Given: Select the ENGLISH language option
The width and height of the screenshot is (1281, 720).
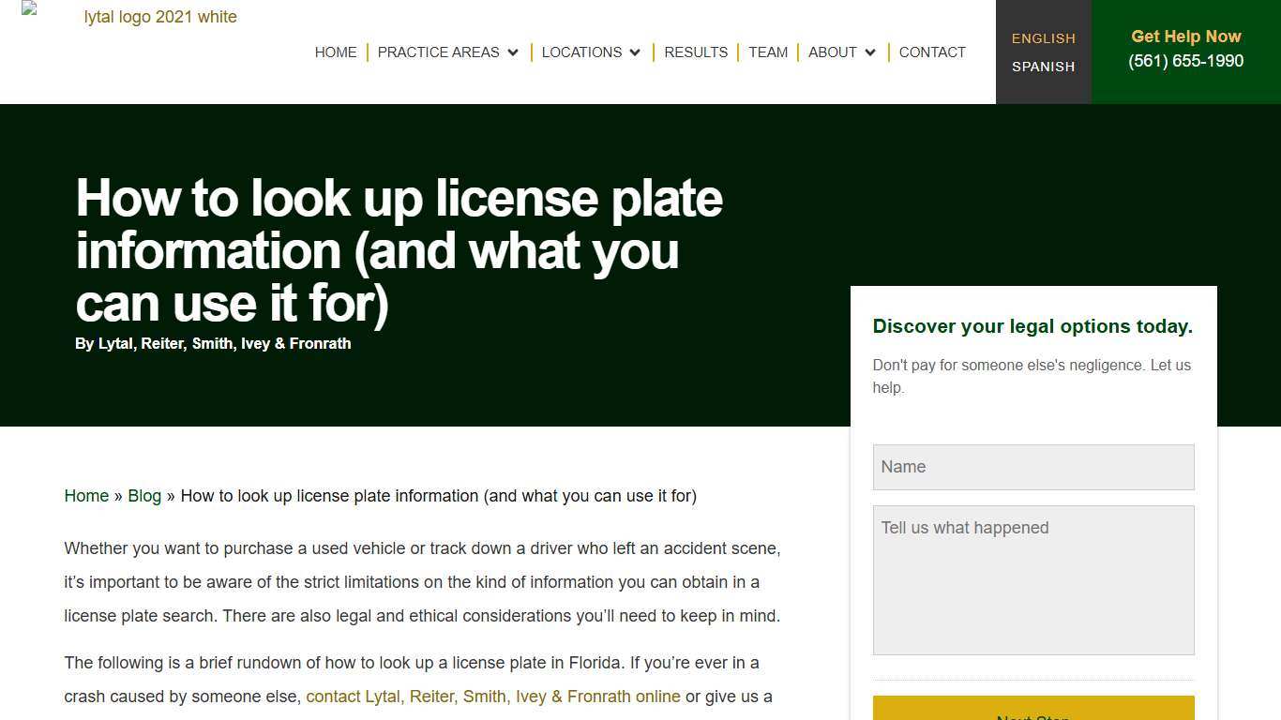Looking at the screenshot, I should [x=1043, y=38].
